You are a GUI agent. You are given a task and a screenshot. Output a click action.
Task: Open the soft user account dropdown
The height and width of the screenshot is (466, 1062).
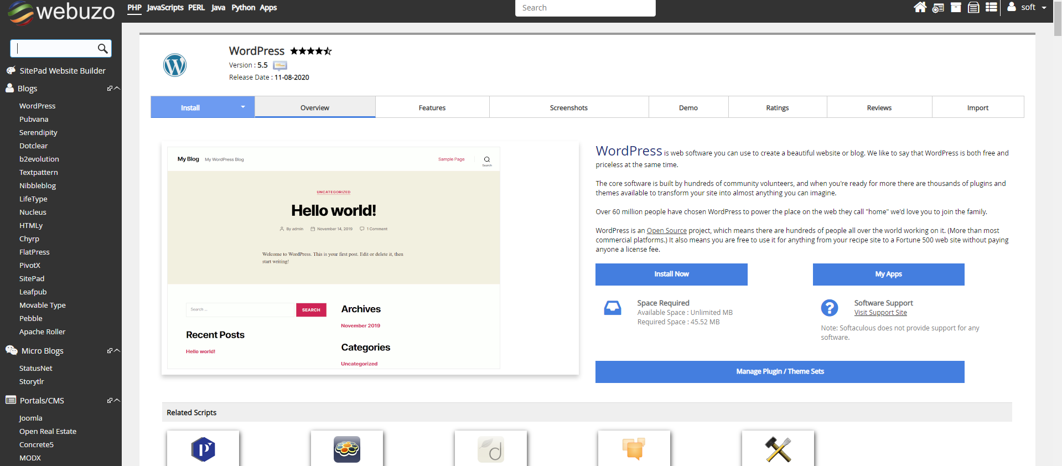coord(1027,7)
